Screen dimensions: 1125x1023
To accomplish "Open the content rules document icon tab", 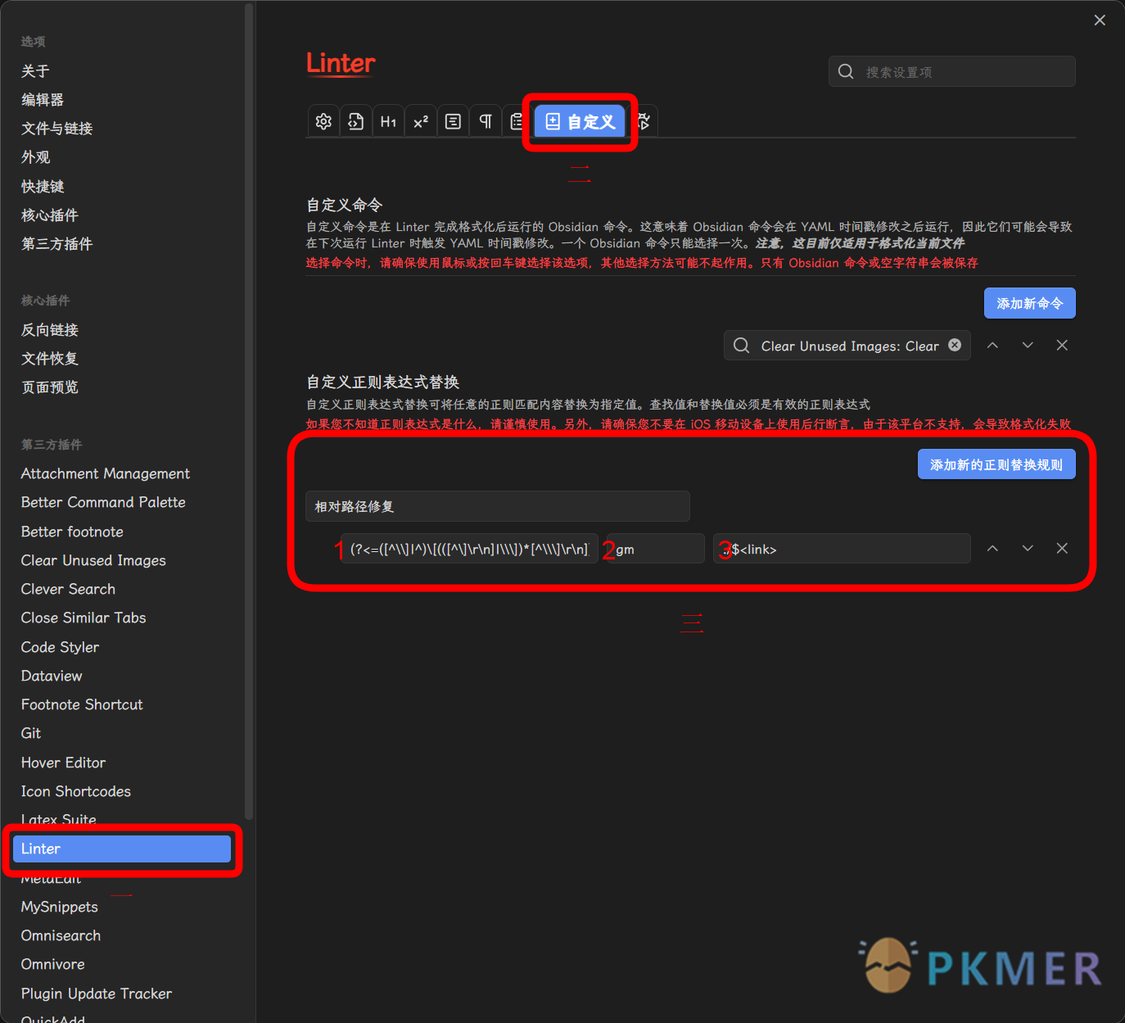I will coord(453,121).
